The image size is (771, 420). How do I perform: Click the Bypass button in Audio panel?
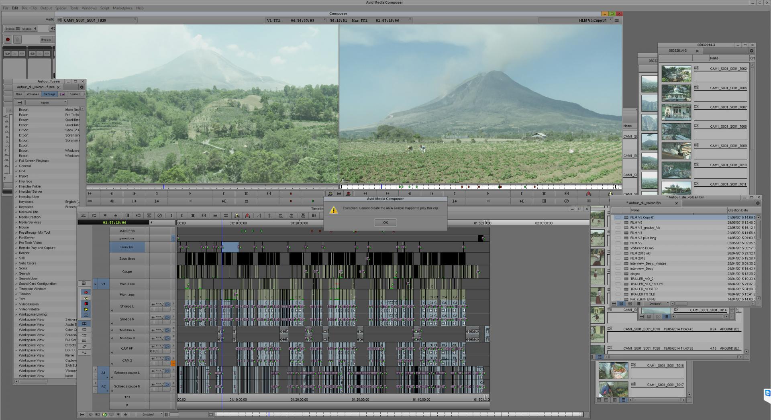(x=46, y=39)
